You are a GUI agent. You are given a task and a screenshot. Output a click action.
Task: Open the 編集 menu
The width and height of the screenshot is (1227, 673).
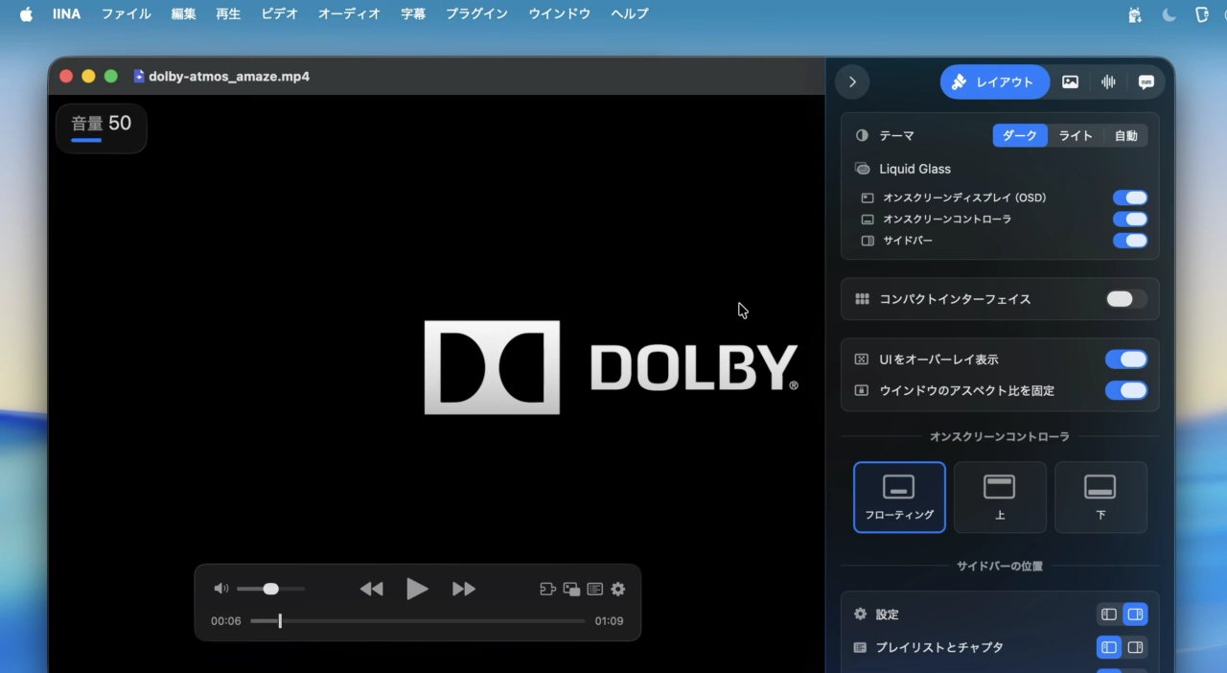(x=183, y=14)
